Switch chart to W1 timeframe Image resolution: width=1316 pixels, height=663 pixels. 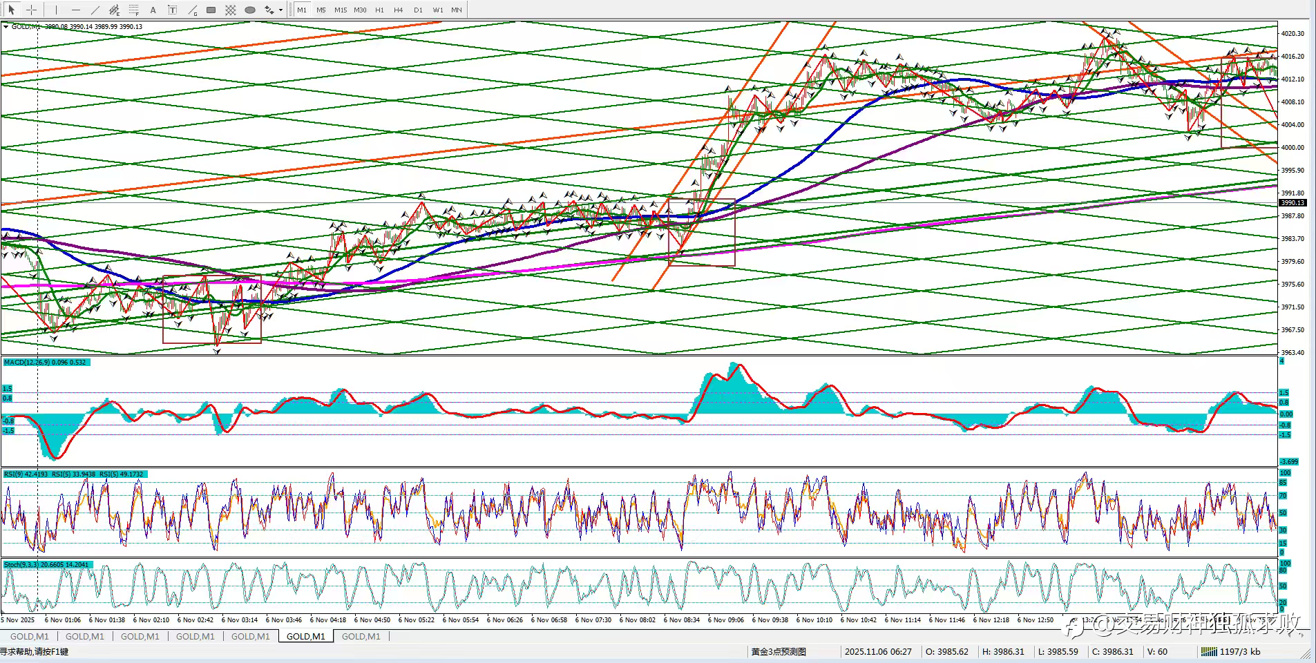pyautogui.click(x=438, y=10)
